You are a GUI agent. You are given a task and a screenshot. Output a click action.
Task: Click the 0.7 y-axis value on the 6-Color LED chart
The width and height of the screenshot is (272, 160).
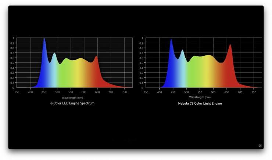(x=12, y=53)
